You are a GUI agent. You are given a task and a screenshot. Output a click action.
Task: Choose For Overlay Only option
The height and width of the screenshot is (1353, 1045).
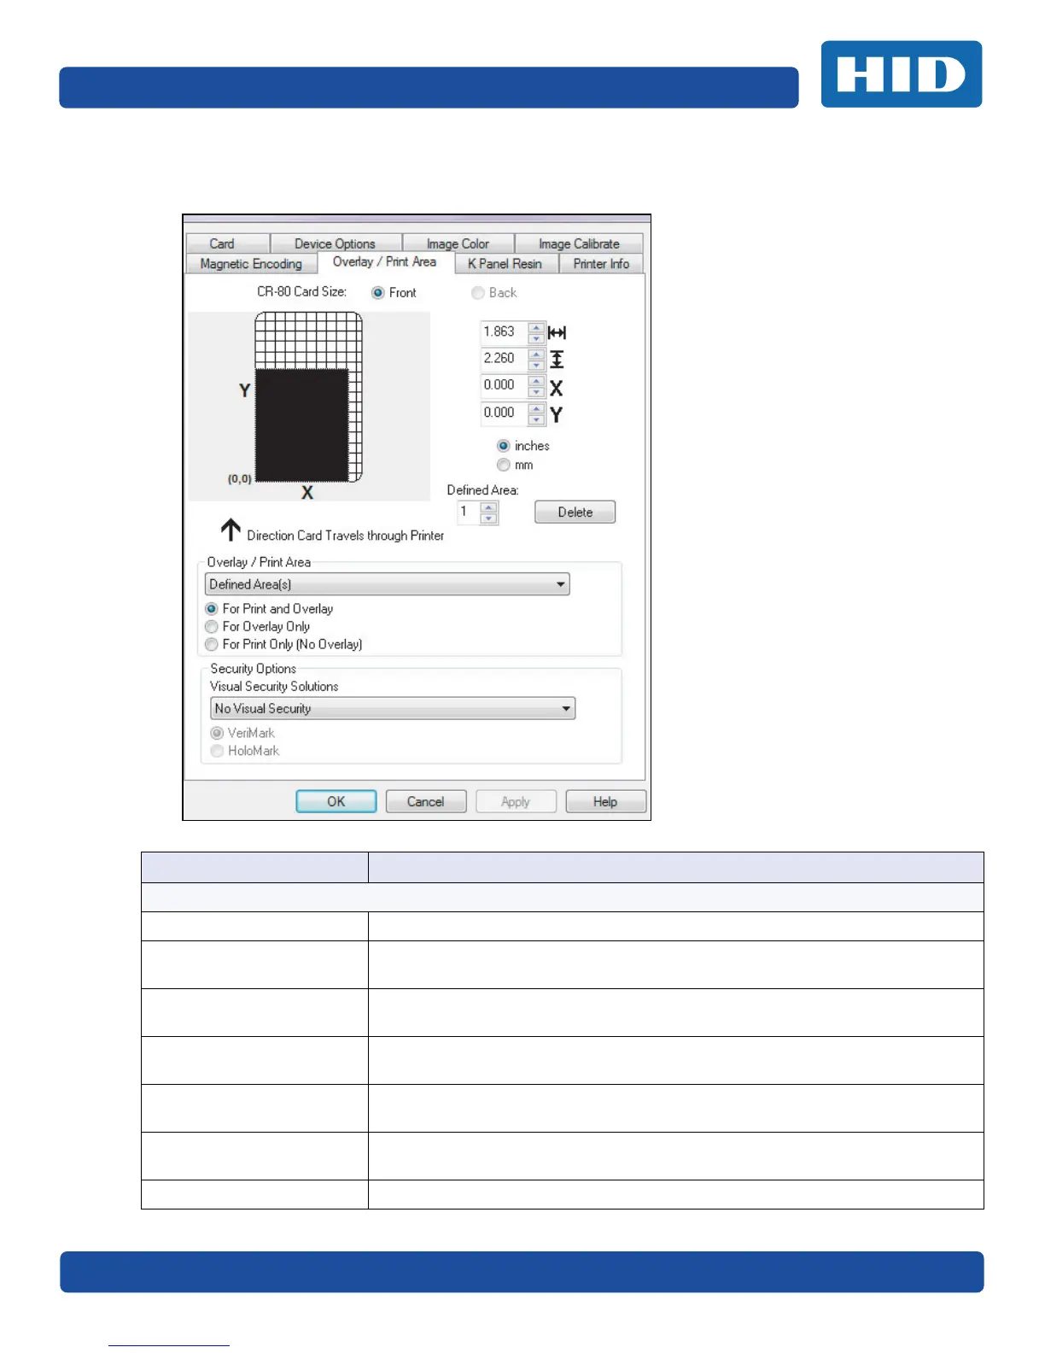(212, 627)
